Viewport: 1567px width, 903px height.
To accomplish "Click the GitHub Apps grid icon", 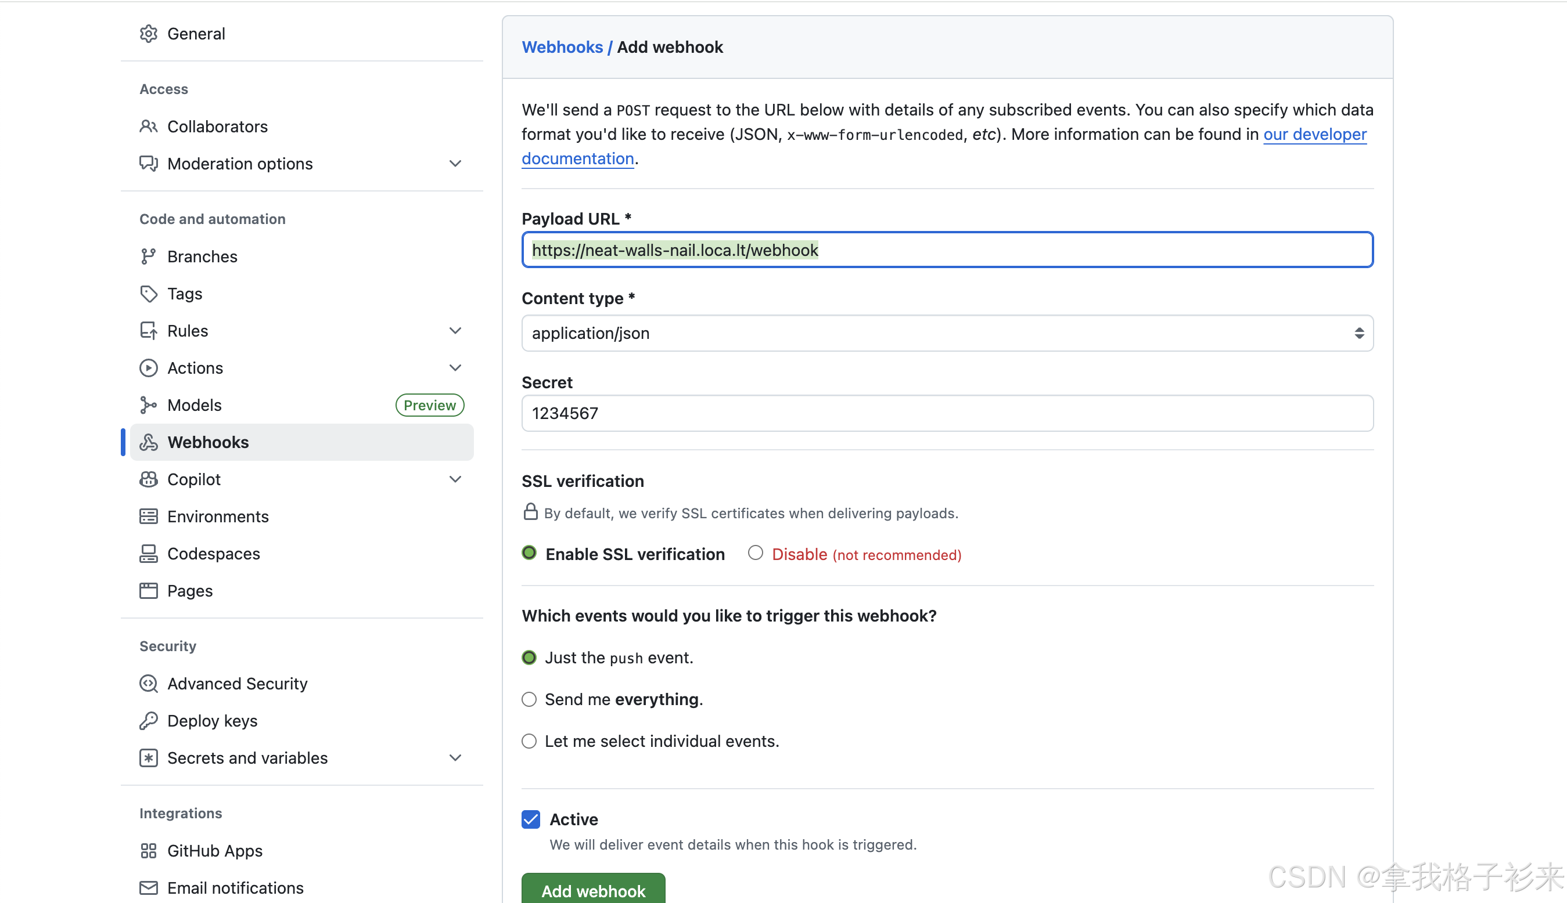I will [x=148, y=850].
